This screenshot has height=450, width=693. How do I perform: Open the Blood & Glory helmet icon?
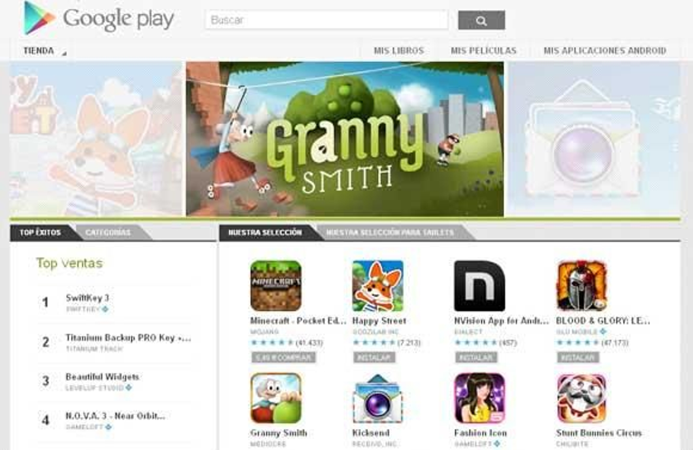pyautogui.click(x=582, y=286)
